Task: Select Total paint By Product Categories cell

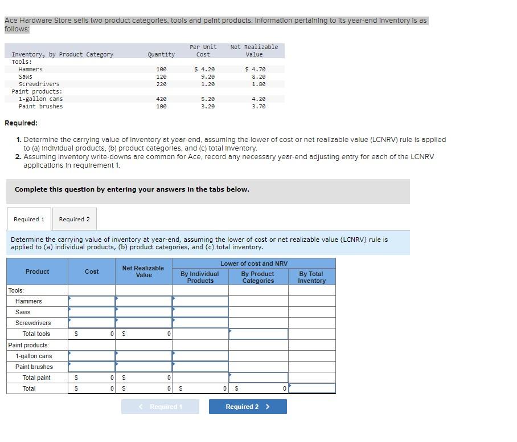Action: [x=258, y=378]
